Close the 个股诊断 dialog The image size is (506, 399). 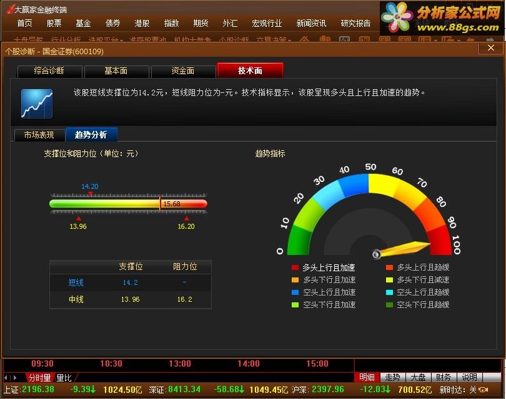(x=490, y=48)
